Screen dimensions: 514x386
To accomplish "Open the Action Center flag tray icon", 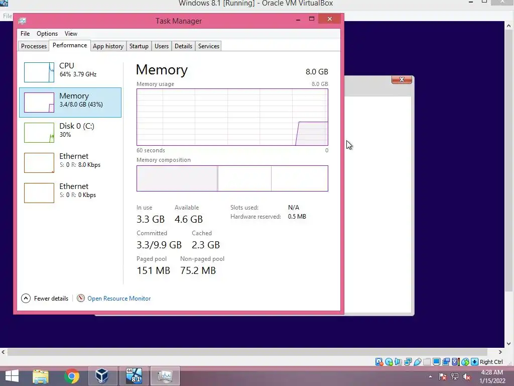I will [443, 376].
